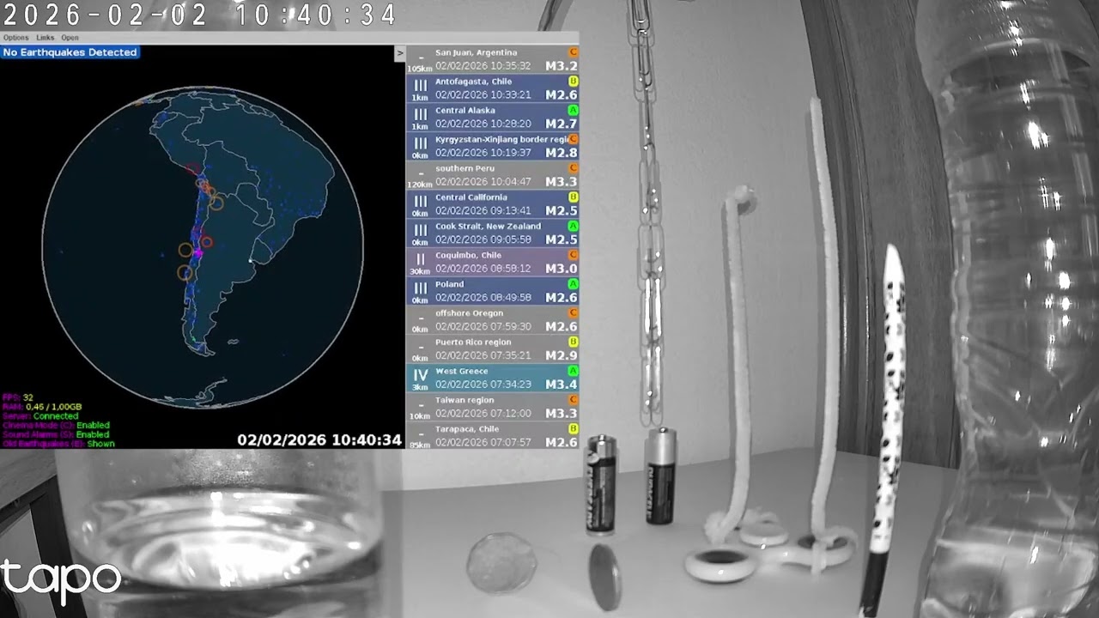Click M2.9 magnitude on Puerto Rico row
1099x618 pixels.
click(562, 355)
